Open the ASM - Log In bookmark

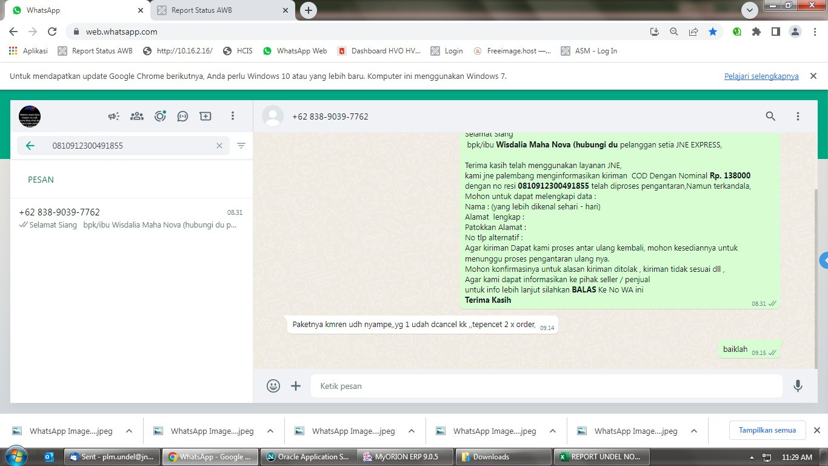tap(589, 51)
